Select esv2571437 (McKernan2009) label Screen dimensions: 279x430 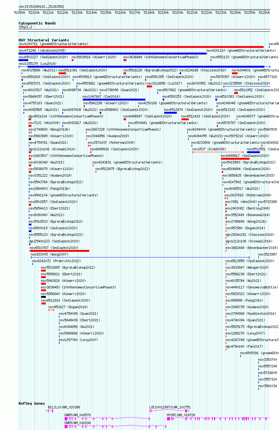point(111,142)
